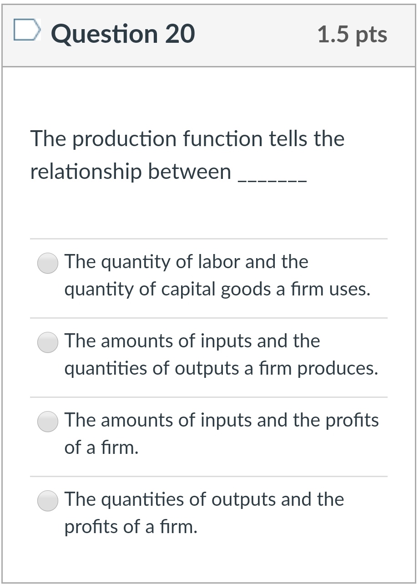This screenshot has height=585, width=419.
Task: Select answer about outputs and profits
Action: tap(191, 512)
